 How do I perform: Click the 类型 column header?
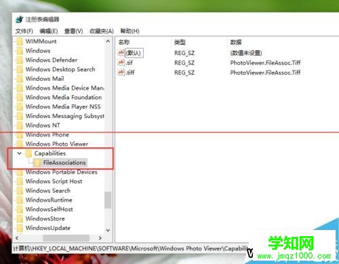(x=180, y=42)
